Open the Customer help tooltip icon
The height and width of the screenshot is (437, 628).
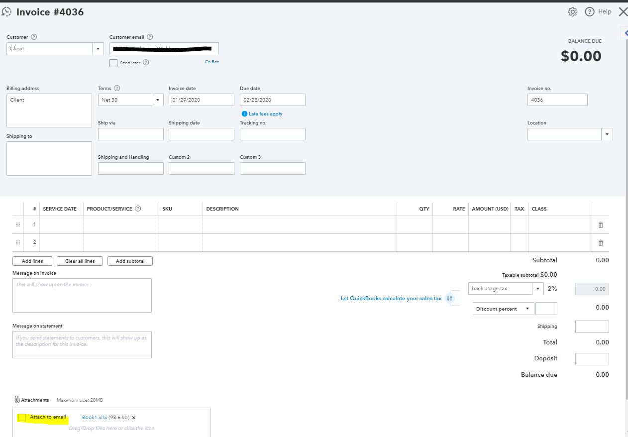coord(33,37)
